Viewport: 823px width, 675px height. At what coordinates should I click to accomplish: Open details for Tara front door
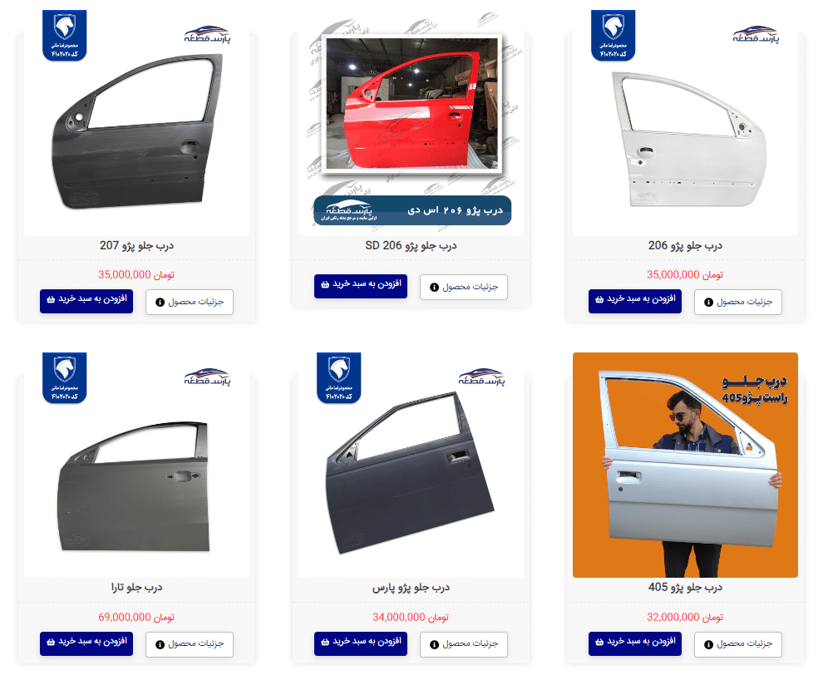coord(190,644)
